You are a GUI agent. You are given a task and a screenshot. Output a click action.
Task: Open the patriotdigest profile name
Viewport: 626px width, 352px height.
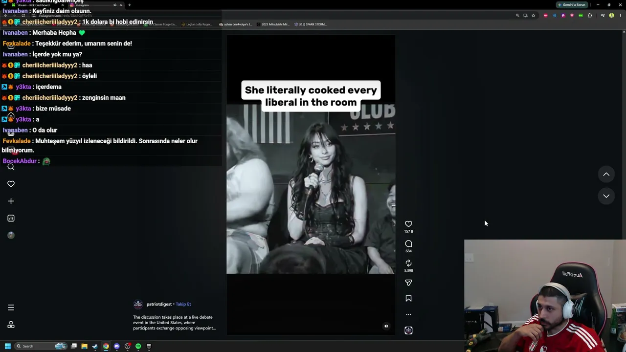(159, 304)
